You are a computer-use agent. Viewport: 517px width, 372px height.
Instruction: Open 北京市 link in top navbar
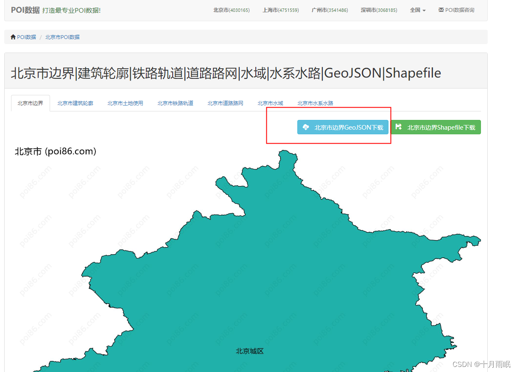(231, 10)
